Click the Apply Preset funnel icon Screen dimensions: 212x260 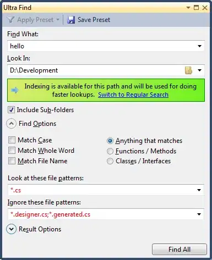[10, 20]
